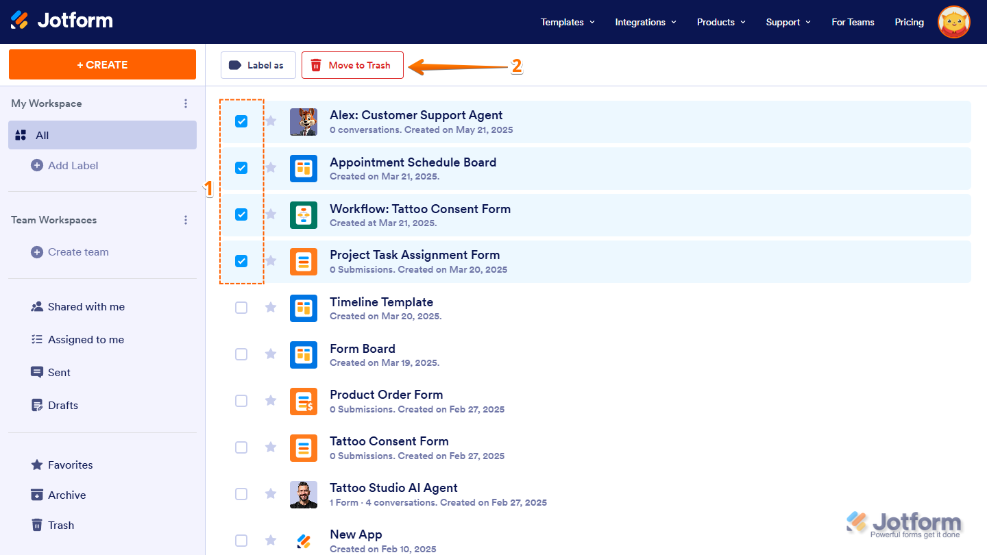Click the Jotform logo in the header
Image resolution: width=987 pixels, height=555 pixels.
[x=62, y=20]
